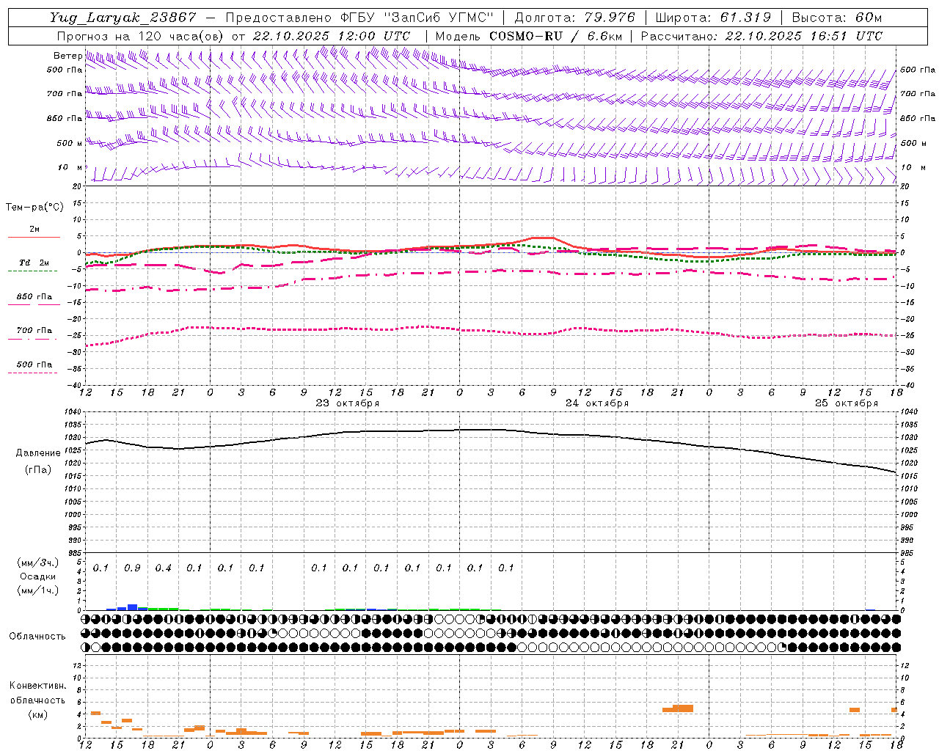Viewport: 939px width, 751px height.
Task: Click the '24 октября' date label
Action: click(x=597, y=403)
